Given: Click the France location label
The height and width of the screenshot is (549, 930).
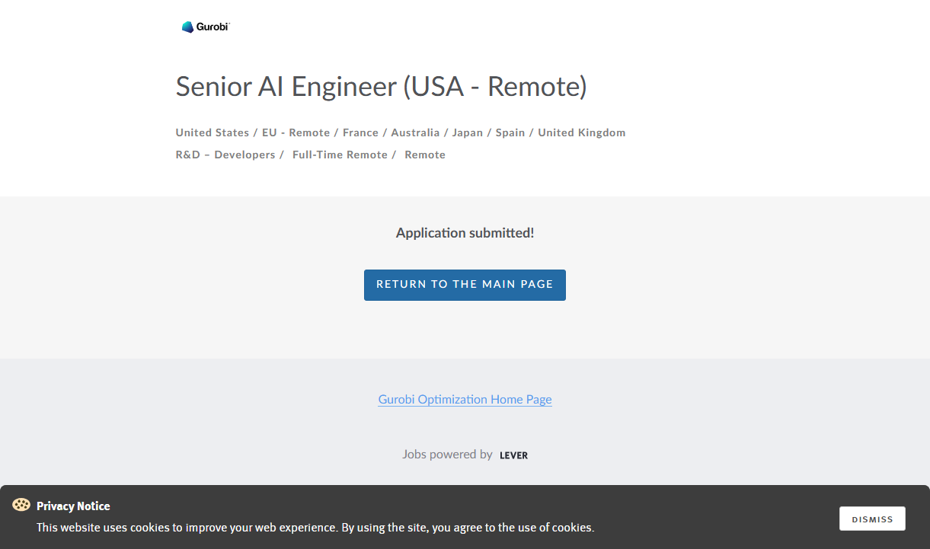Looking at the screenshot, I should coord(360,132).
